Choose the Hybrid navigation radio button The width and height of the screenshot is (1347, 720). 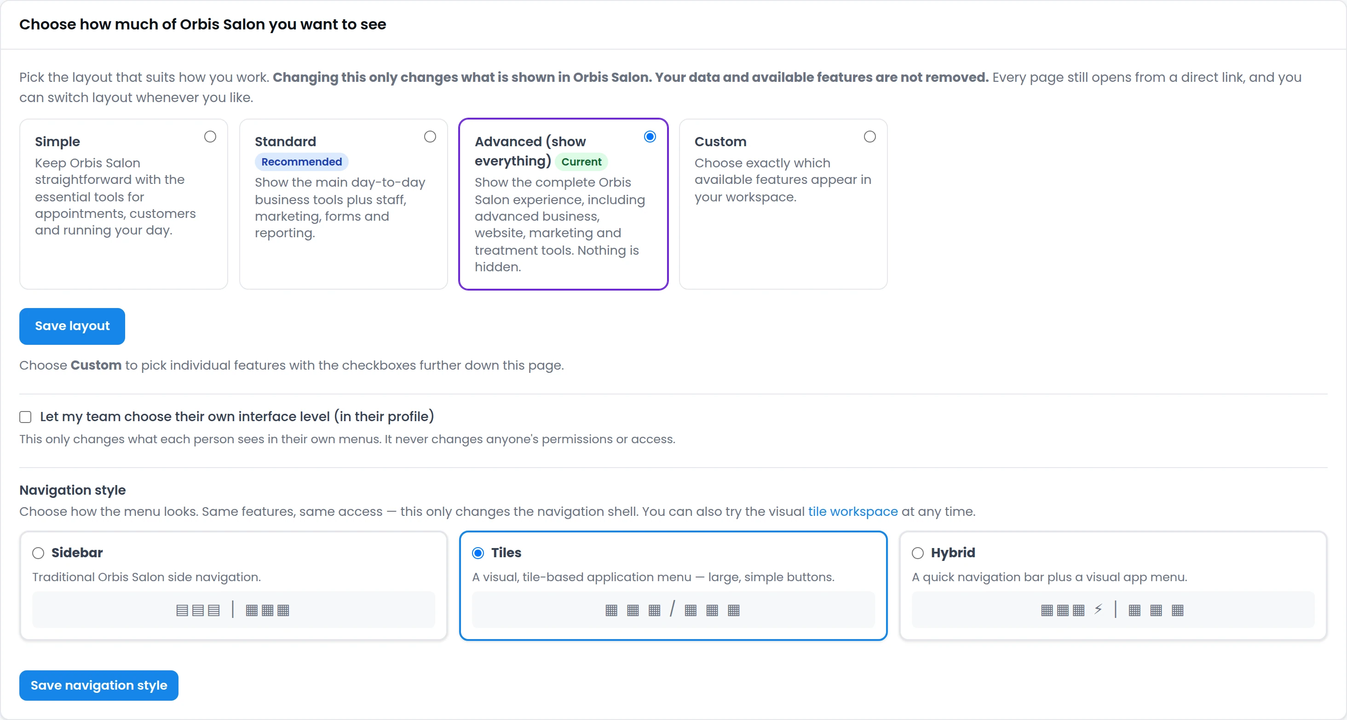(918, 553)
